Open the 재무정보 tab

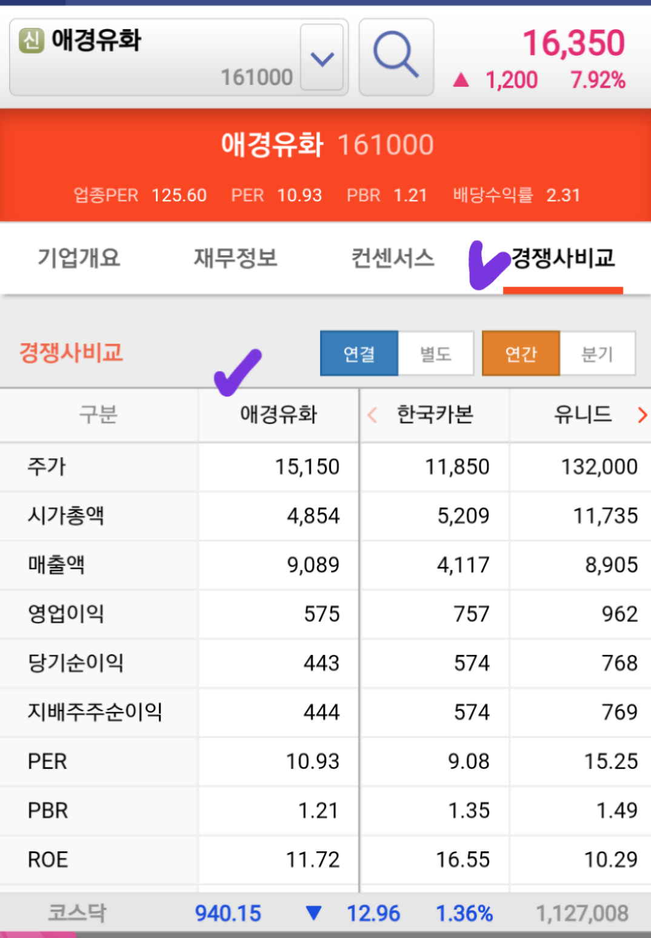(235, 258)
